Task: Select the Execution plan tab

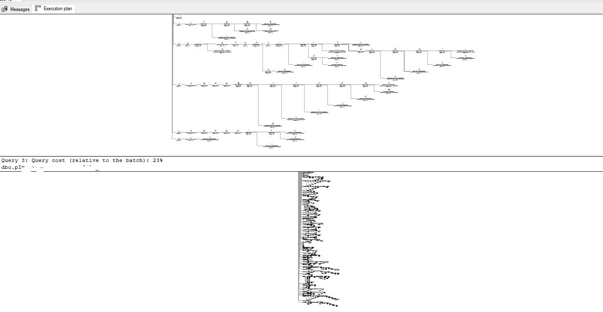Action: pyautogui.click(x=53, y=9)
